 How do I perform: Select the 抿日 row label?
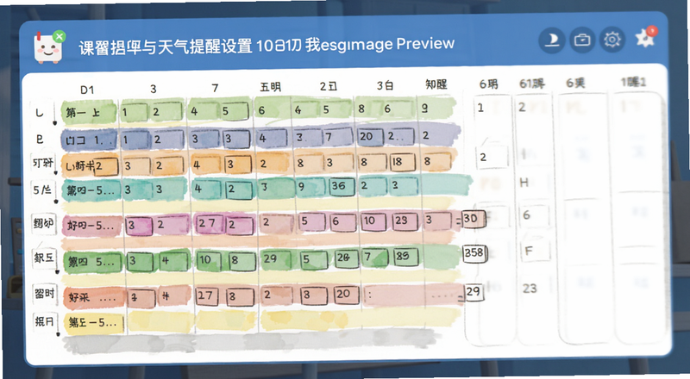coord(45,321)
